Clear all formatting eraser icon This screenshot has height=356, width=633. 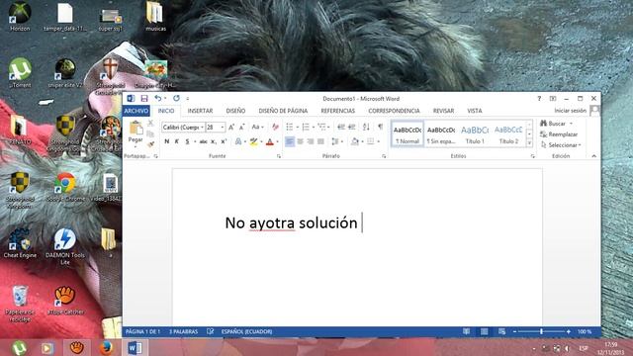275,128
